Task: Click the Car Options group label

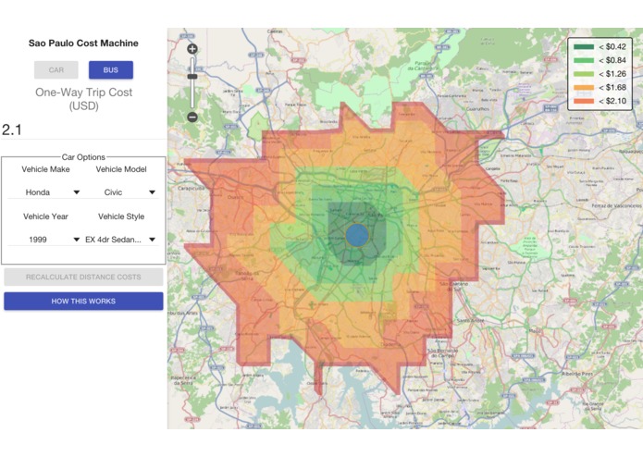Action: 83,157
